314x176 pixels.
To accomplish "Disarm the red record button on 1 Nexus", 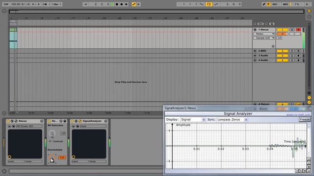I will click(298, 30).
